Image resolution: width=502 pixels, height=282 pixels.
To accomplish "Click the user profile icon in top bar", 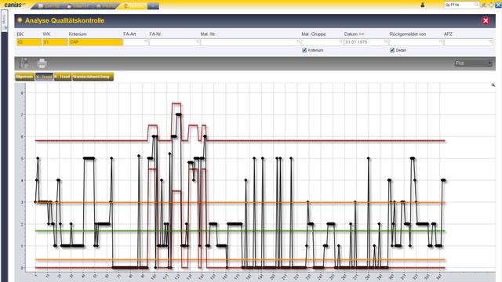I will coord(423,5).
